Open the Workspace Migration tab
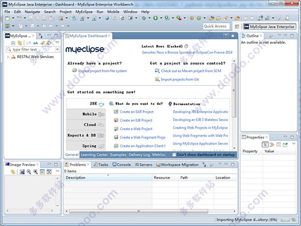This screenshot has width=301, height=226. [178, 165]
